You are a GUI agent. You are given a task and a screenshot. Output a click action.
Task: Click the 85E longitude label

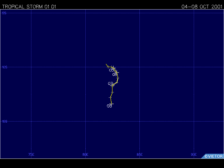point(139,155)
